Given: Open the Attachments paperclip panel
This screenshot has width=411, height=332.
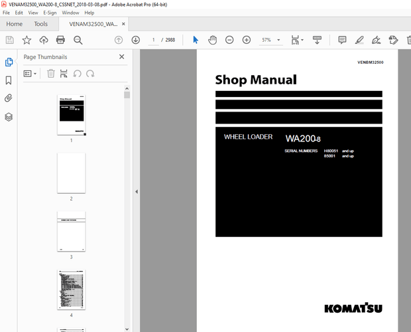Looking at the screenshot, I should tap(9, 98).
